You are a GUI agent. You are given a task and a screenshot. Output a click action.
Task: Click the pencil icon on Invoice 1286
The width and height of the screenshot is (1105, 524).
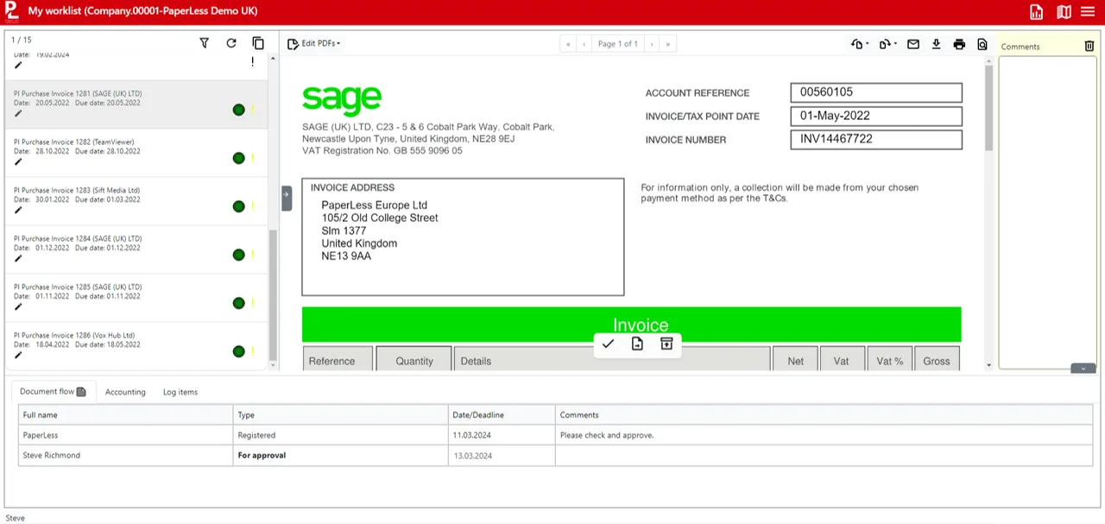[18, 355]
